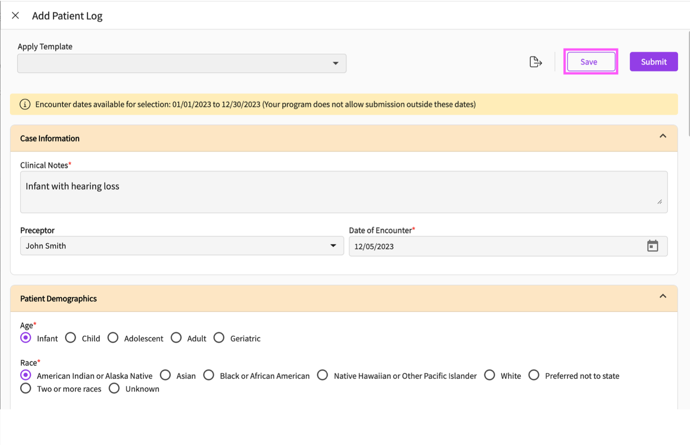Click the info icon in the encounter dates banner
This screenshot has height=445, width=690.
coord(25,104)
